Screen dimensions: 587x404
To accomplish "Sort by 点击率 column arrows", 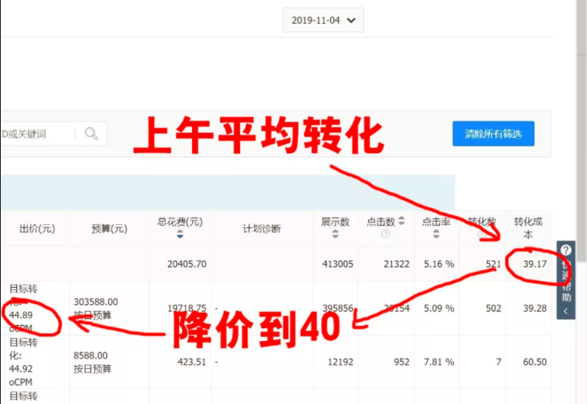I will (436, 234).
